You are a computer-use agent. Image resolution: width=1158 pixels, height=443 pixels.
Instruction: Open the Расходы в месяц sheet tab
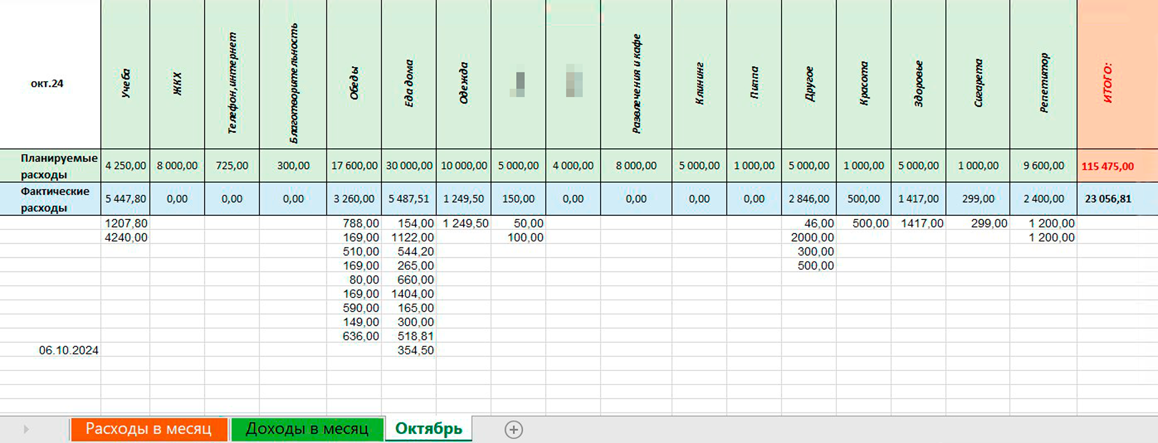(149, 429)
